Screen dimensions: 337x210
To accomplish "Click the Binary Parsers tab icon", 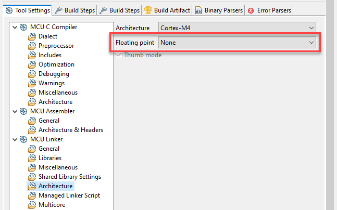I will [199, 10].
